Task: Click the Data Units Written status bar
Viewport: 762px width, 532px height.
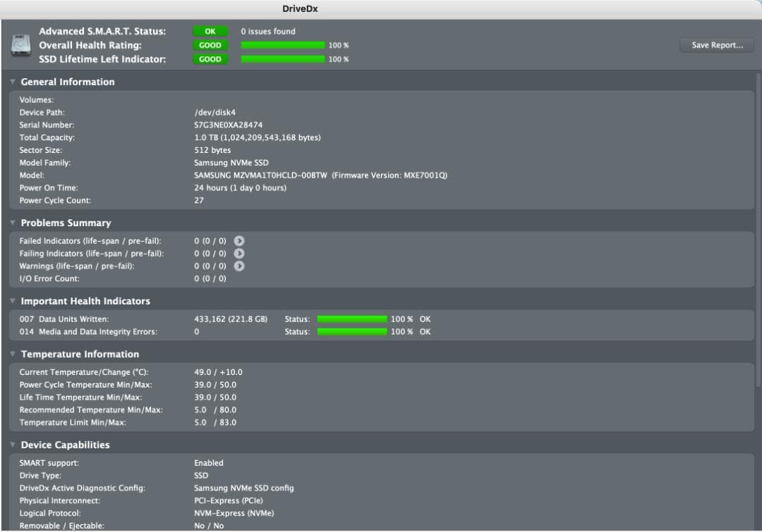Action: click(353, 318)
